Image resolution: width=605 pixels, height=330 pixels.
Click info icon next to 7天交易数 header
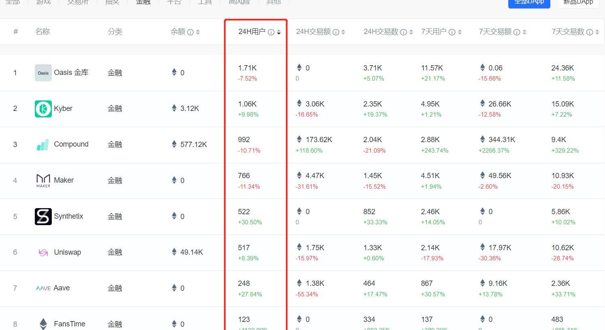tap(590, 32)
